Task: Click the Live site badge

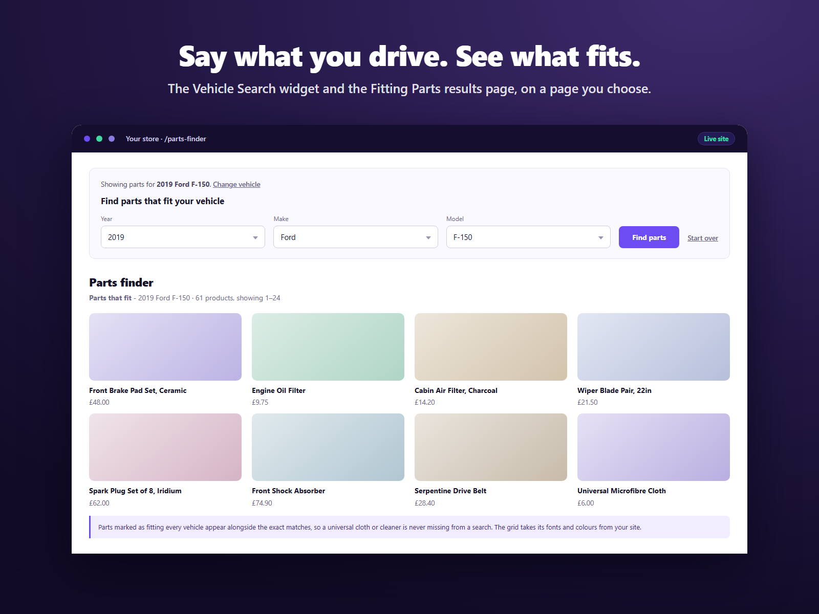Action: point(716,139)
